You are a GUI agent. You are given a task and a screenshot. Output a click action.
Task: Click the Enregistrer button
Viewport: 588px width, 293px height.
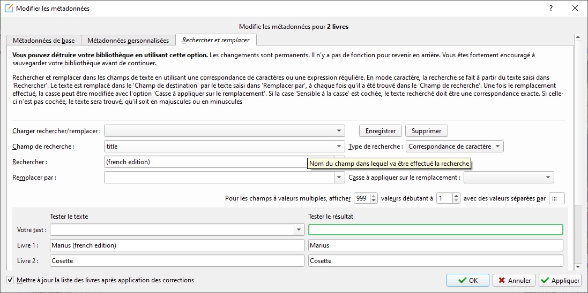coord(380,131)
